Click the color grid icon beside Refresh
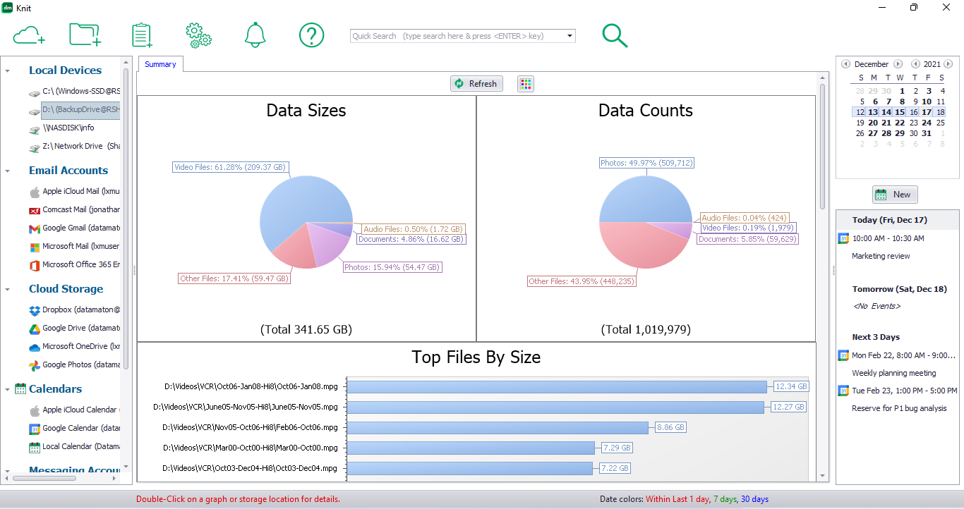 coord(526,84)
